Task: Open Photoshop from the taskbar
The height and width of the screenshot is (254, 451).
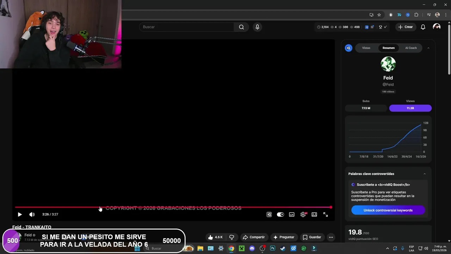Action: 273,248
